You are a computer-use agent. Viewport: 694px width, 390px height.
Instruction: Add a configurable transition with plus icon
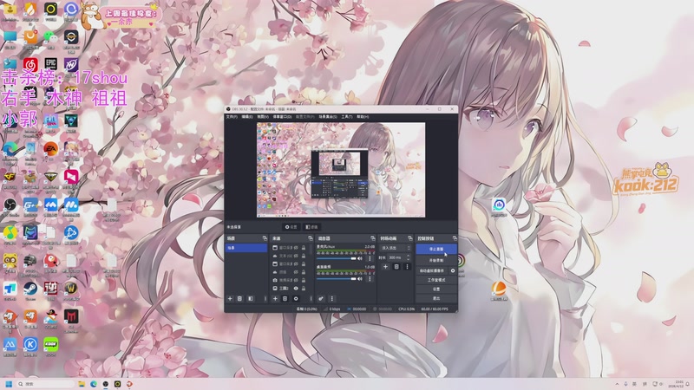coord(385,267)
